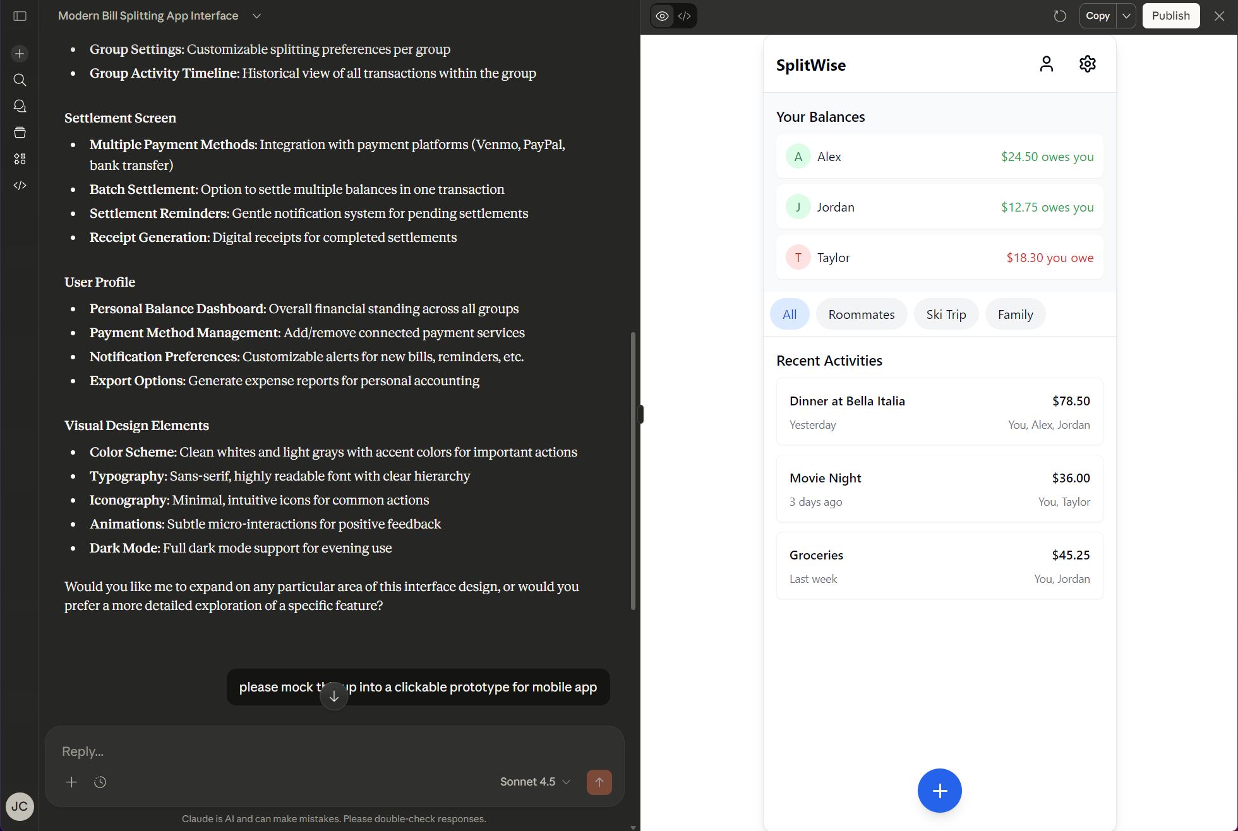1238x831 pixels.
Task: Open the artifacts icon in sidebar
Action: pyautogui.click(x=20, y=159)
